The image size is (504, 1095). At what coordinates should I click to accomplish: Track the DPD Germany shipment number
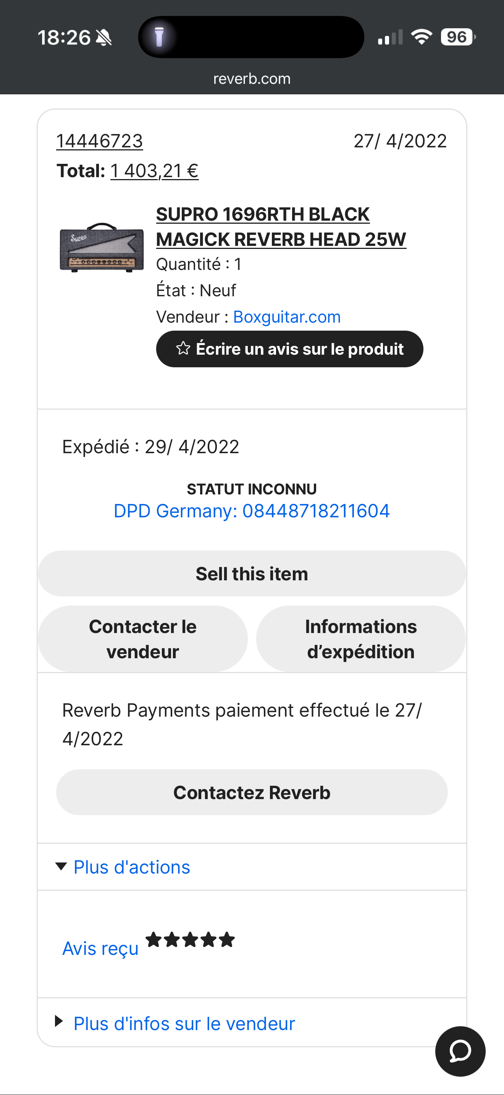[252, 511]
